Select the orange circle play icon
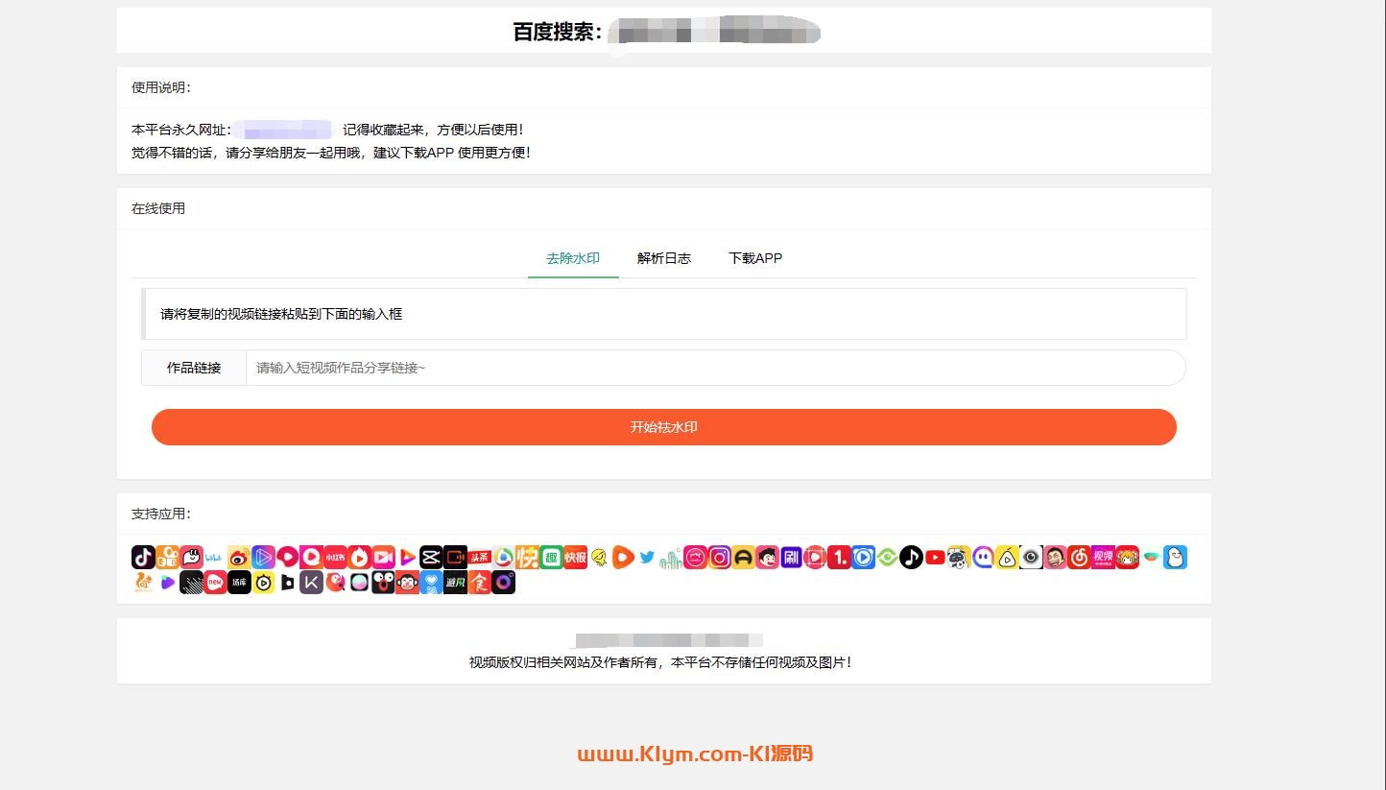 [x=623, y=558]
